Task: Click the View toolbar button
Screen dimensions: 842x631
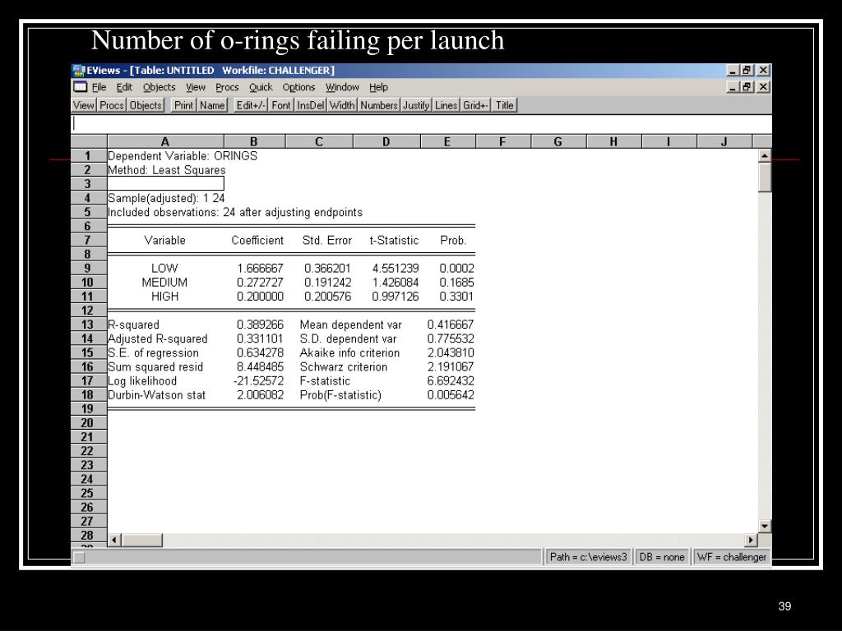Action: [83, 105]
